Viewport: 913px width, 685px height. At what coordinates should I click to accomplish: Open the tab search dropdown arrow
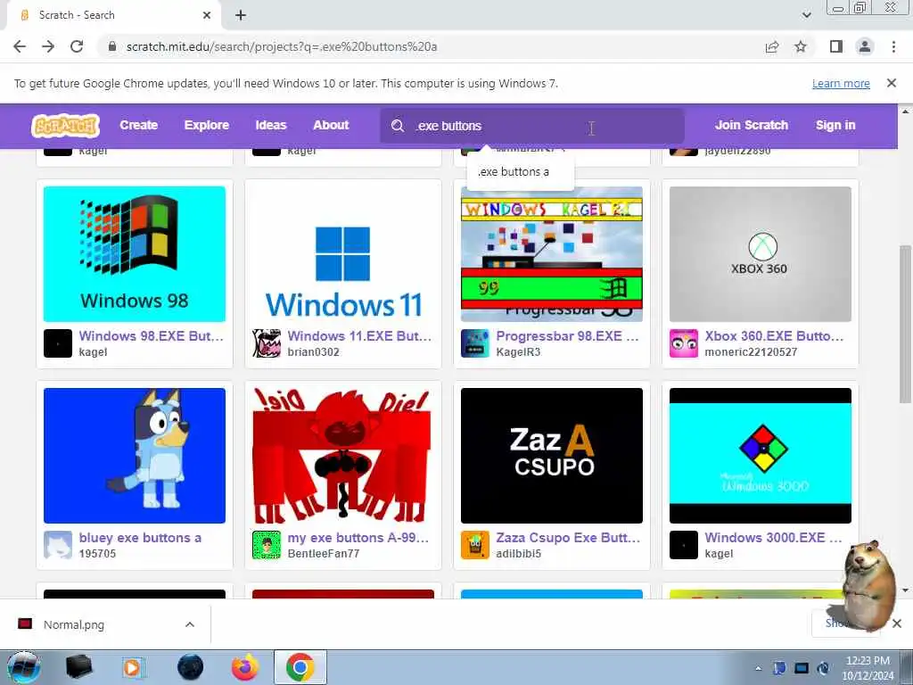806,15
